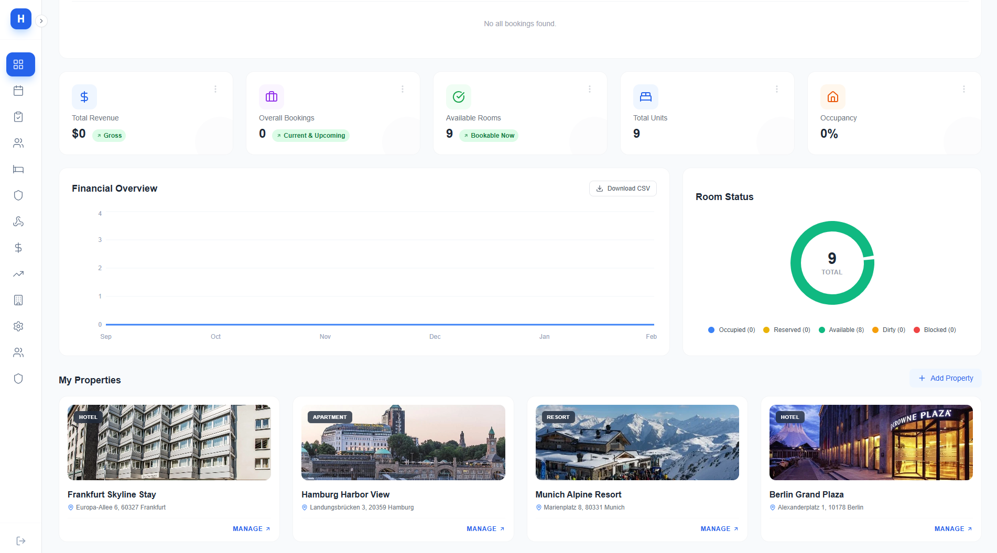The height and width of the screenshot is (553, 997).
Task: Open the shield icon below bed icon
Action: pyautogui.click(x=18, y=195)
